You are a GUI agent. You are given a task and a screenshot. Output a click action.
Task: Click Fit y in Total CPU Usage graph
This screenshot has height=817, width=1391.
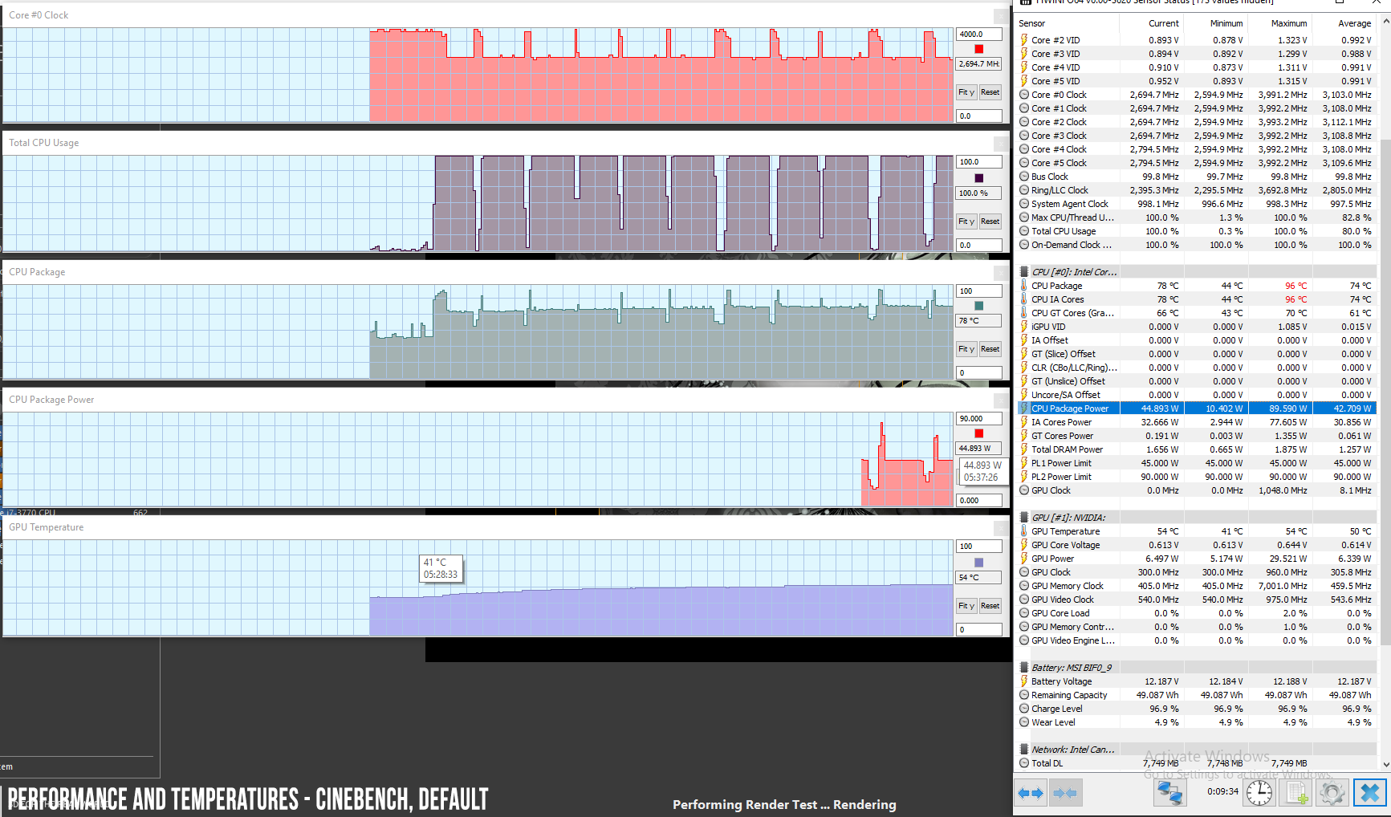coord(966,222)
